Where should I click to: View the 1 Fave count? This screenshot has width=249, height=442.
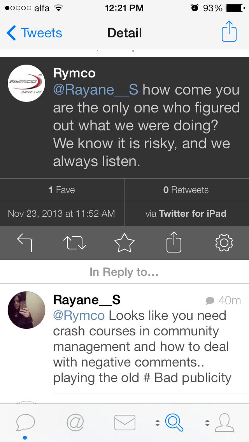[62, 190]
